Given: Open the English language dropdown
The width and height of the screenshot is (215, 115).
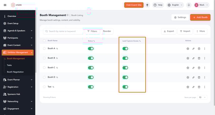Looking at the screenshot, I should (x=175, y=5).
